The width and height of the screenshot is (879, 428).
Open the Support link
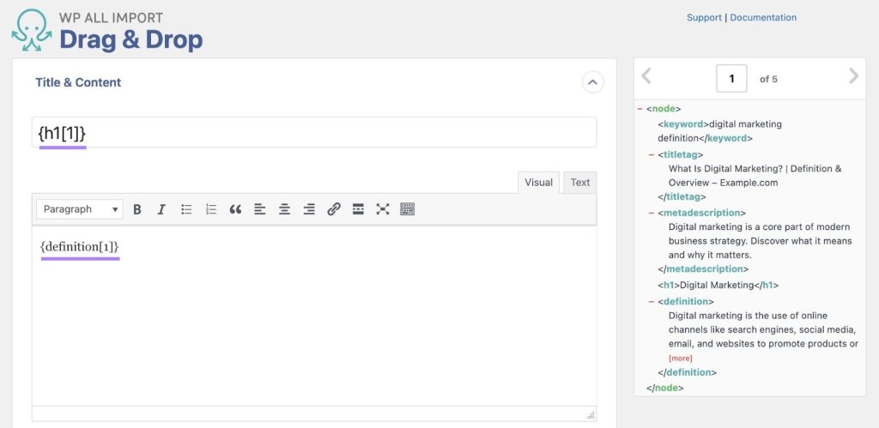704,17
